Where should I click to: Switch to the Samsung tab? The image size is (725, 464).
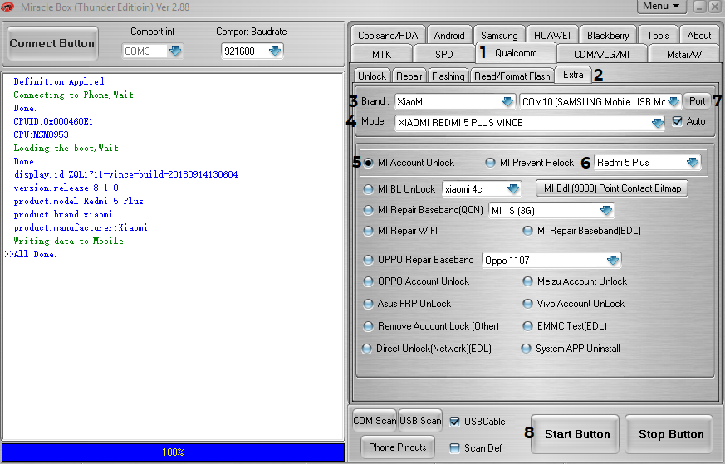[499, 35]
